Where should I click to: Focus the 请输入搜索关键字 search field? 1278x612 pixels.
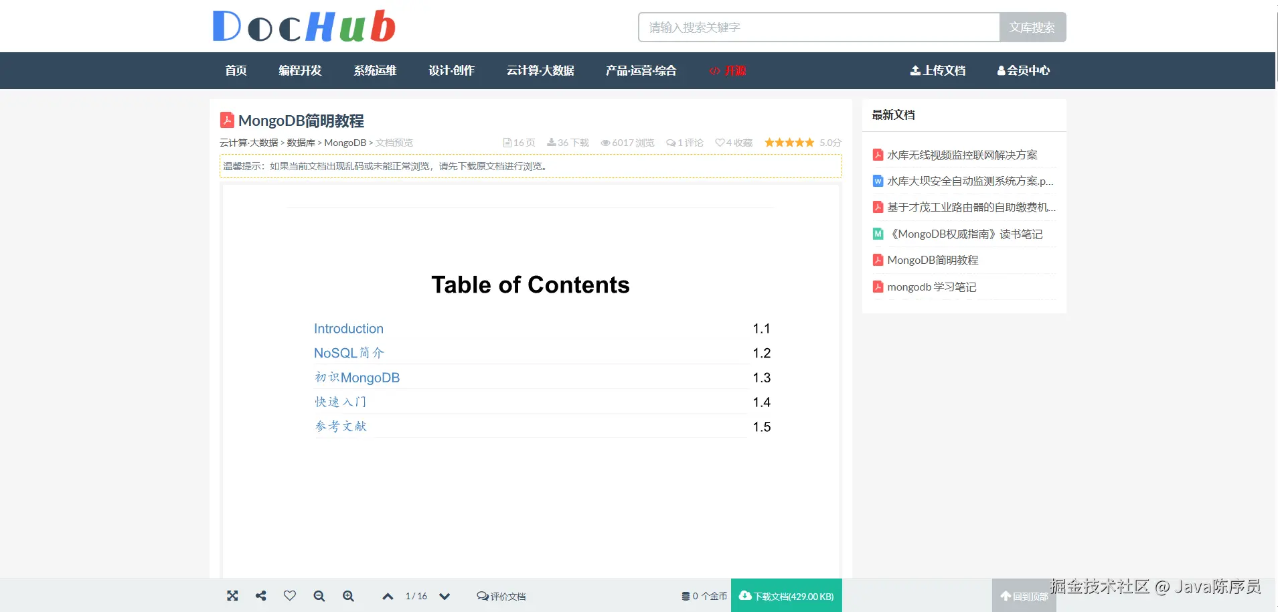[x=819, y=27]
